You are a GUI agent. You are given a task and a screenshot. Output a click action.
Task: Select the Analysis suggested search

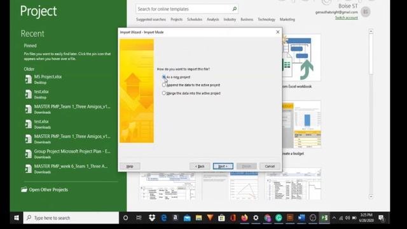point(213,20)
